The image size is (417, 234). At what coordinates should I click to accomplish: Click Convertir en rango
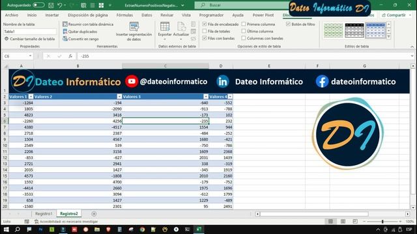tap(81, 39)
